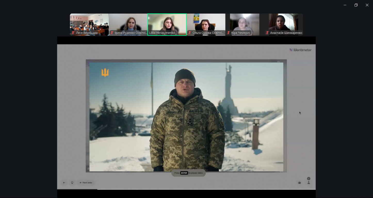This screenshot has width=373, height=198.
Task: Select Кіра Чемерис video thumbnail
Action: [245, 23]
